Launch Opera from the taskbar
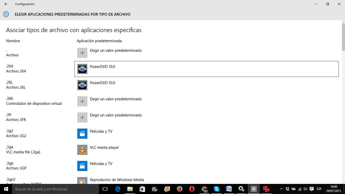Viewport: 345px width, 194px height. coord(192,189)
